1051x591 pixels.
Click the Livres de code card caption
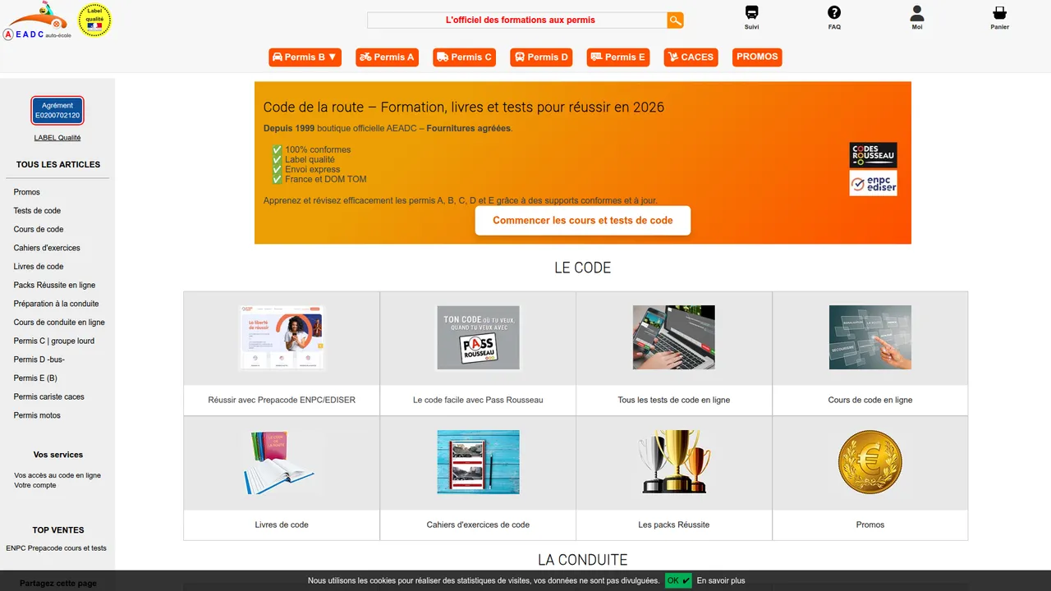(282, 525)
